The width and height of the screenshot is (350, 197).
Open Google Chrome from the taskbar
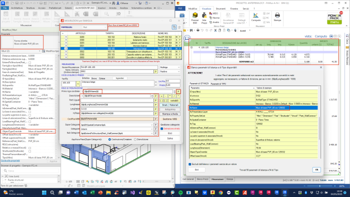220,192
